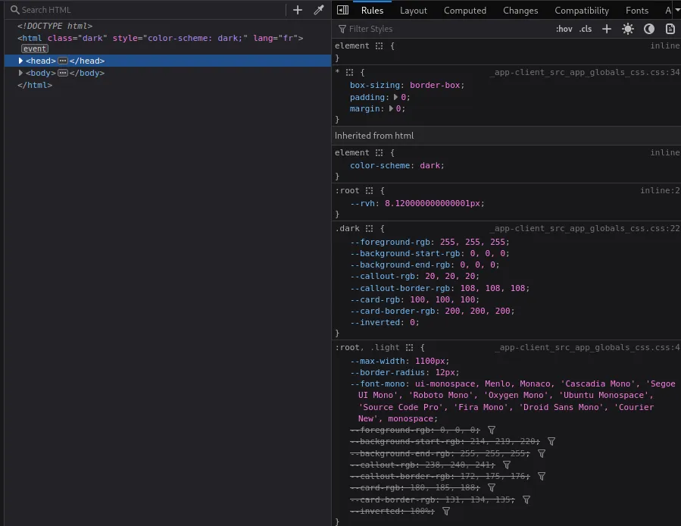Expand the head element in markup view
Screen dimensions: 681x526
coord(20,61)
